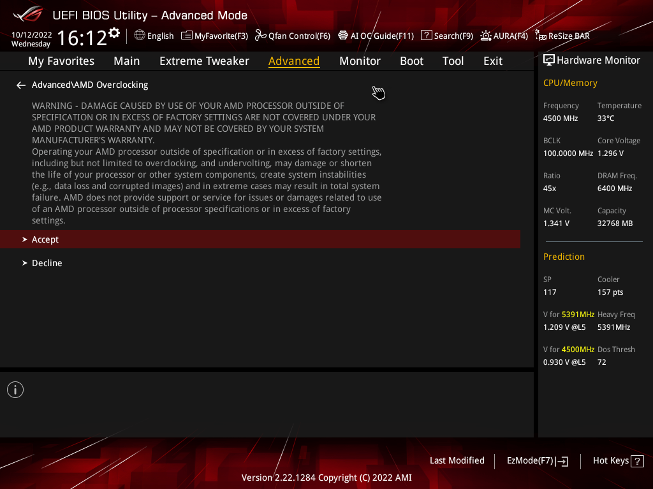Click Core Voltage value 1.296 V
Image resolution: width=653 pixels, height=489 pixels.
click(x=610, y=153)
